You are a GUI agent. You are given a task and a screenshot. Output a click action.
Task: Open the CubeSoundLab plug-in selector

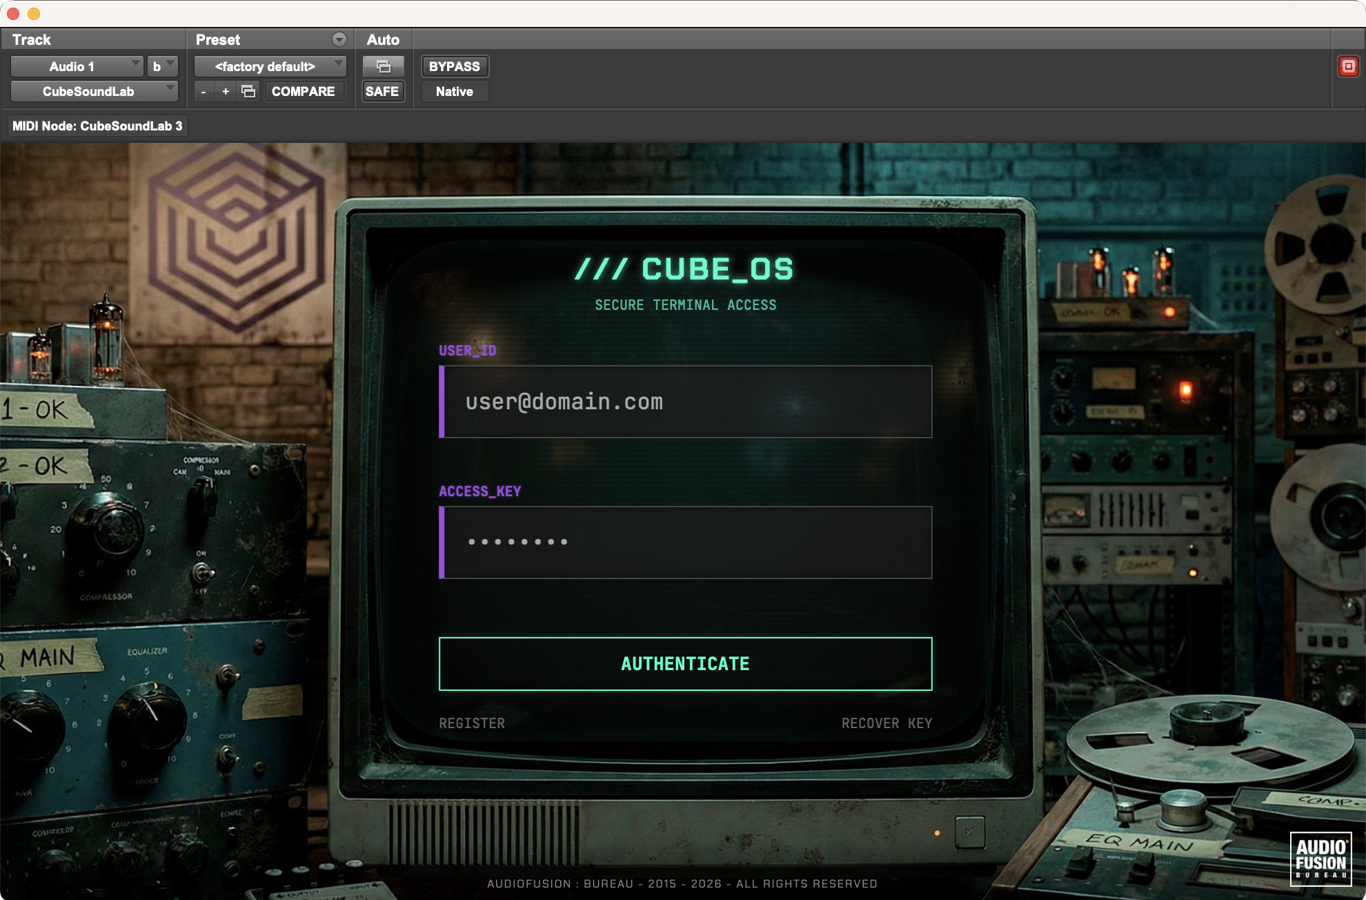(94, 91)
